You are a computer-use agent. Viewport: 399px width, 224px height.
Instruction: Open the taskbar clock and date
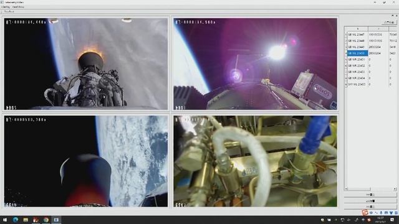click(x=381, y=220)
